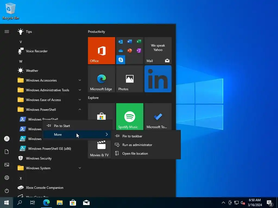Screen dimensions: 278x208
Task: Click the Productivity group heading
Action: (x=96, y=32)
